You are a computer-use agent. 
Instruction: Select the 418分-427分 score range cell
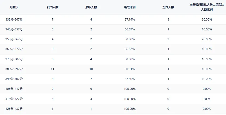click(14, 99)
